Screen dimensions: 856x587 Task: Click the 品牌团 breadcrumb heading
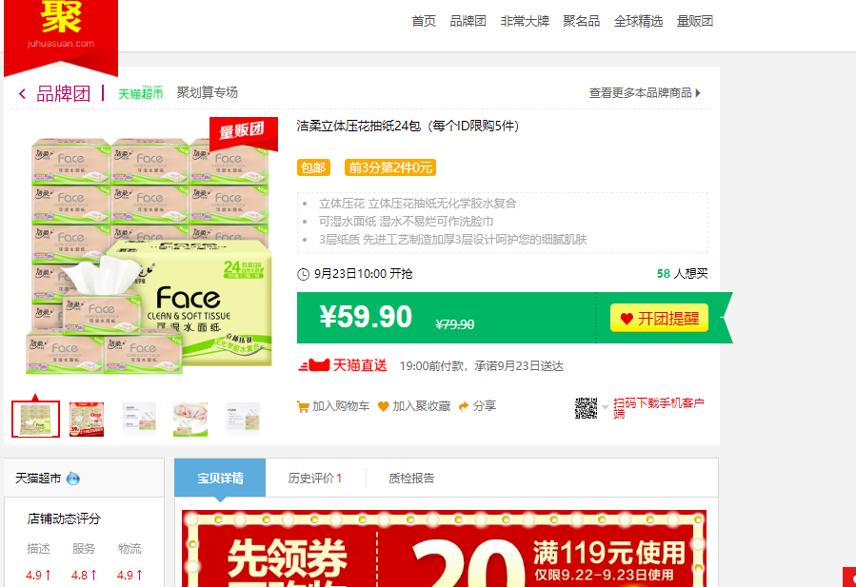click(x=64, y=94)
